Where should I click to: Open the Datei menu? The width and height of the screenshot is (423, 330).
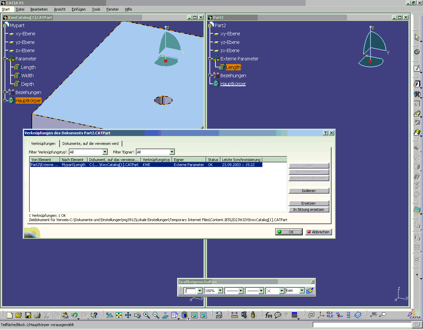[20, 9]
